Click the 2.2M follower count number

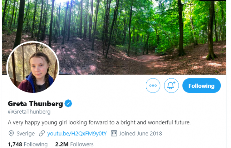pos(61,144)
